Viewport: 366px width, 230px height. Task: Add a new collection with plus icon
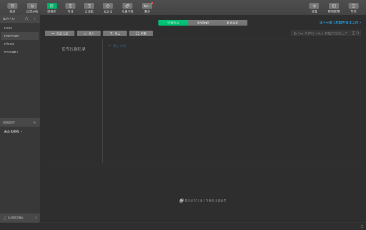pyautogui.click(x=35, y=19)
